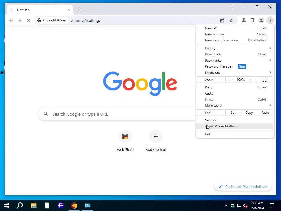Viewport: 281px width, 211px height.
Task: Open the tab search chevron
Action: coord(232,7)
